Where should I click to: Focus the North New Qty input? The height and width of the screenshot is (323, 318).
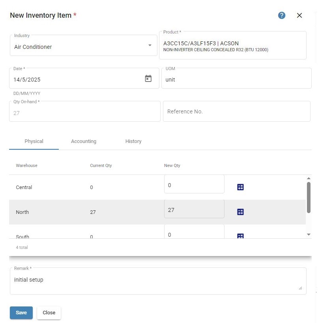(x=194, y=209)
